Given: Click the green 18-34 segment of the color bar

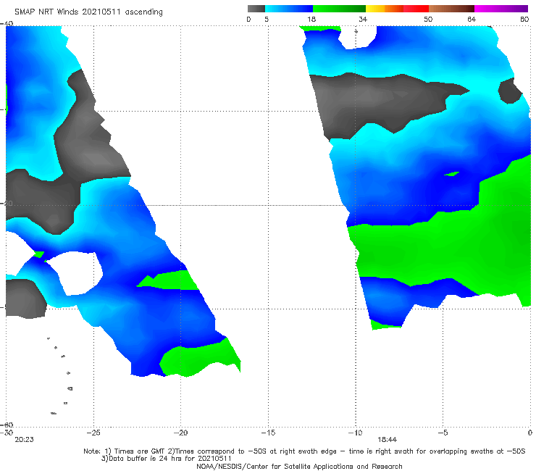Looking at the screenshot, I should coord(339,9).
